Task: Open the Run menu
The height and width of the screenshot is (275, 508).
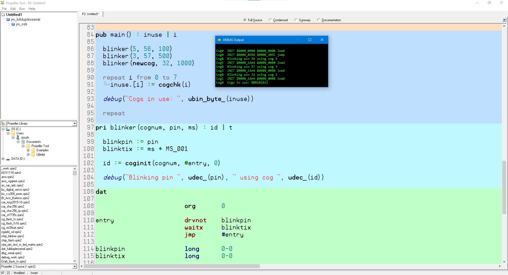Action: click(x=22, y=9)
